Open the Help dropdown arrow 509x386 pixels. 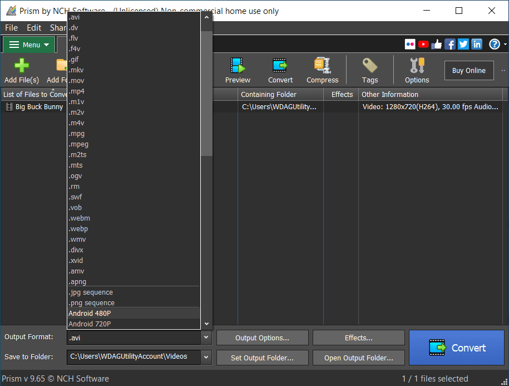pos(505,44)
